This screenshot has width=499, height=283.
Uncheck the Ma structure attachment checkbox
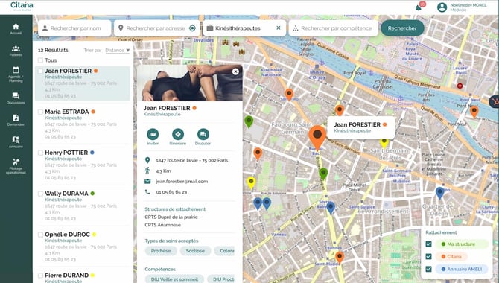(429, 244)
